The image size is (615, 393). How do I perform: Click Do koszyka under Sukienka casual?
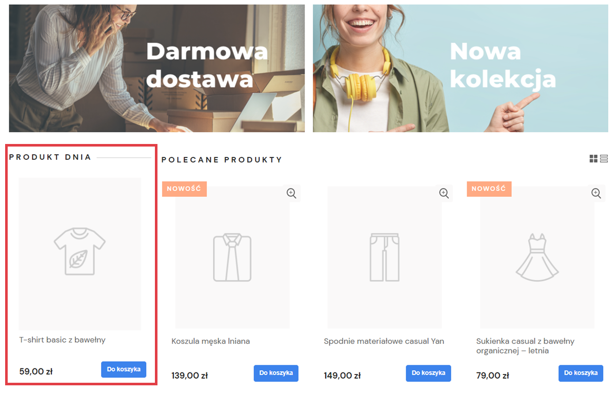point(581,373)
